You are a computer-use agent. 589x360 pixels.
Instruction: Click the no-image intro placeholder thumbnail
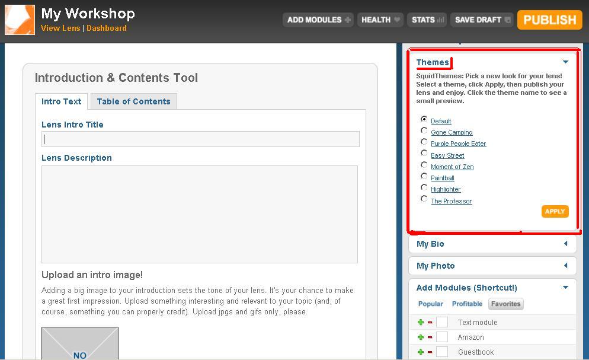pyautogui.click(x=80, y=343)
